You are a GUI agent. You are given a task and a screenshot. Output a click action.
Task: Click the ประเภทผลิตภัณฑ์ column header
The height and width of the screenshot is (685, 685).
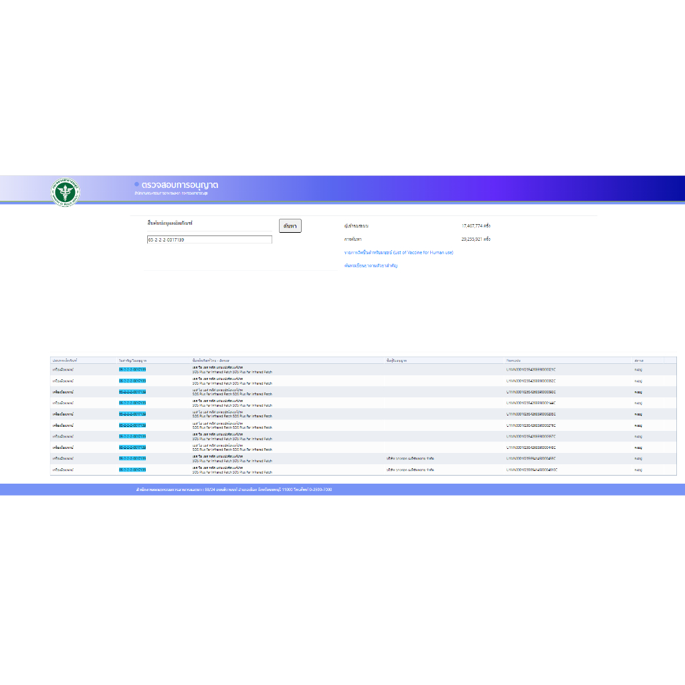point(65,361)
